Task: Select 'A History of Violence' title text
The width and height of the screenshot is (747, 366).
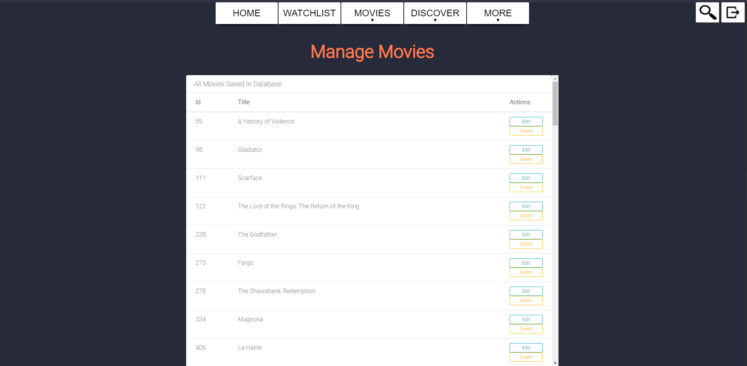Action: pyautogui.click(x=266, y=122)
